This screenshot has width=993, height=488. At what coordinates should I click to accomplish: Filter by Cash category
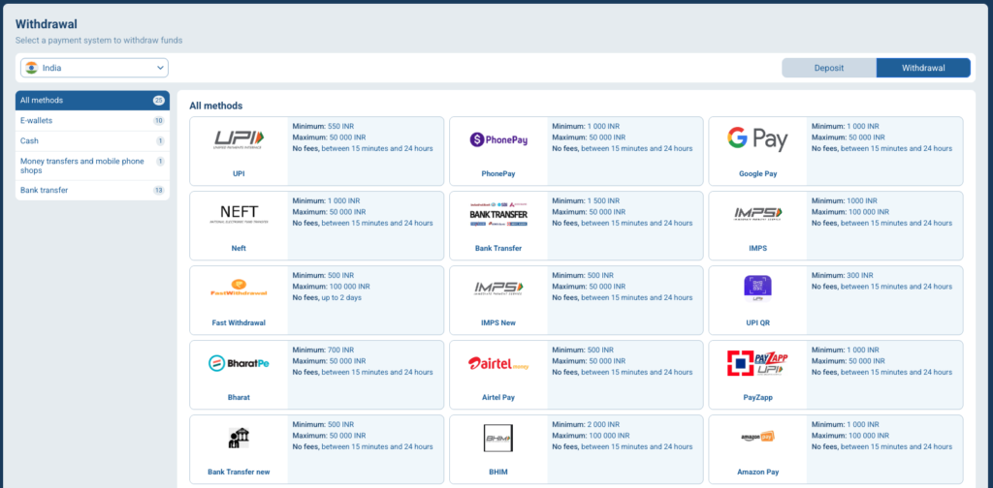[92, 141]
